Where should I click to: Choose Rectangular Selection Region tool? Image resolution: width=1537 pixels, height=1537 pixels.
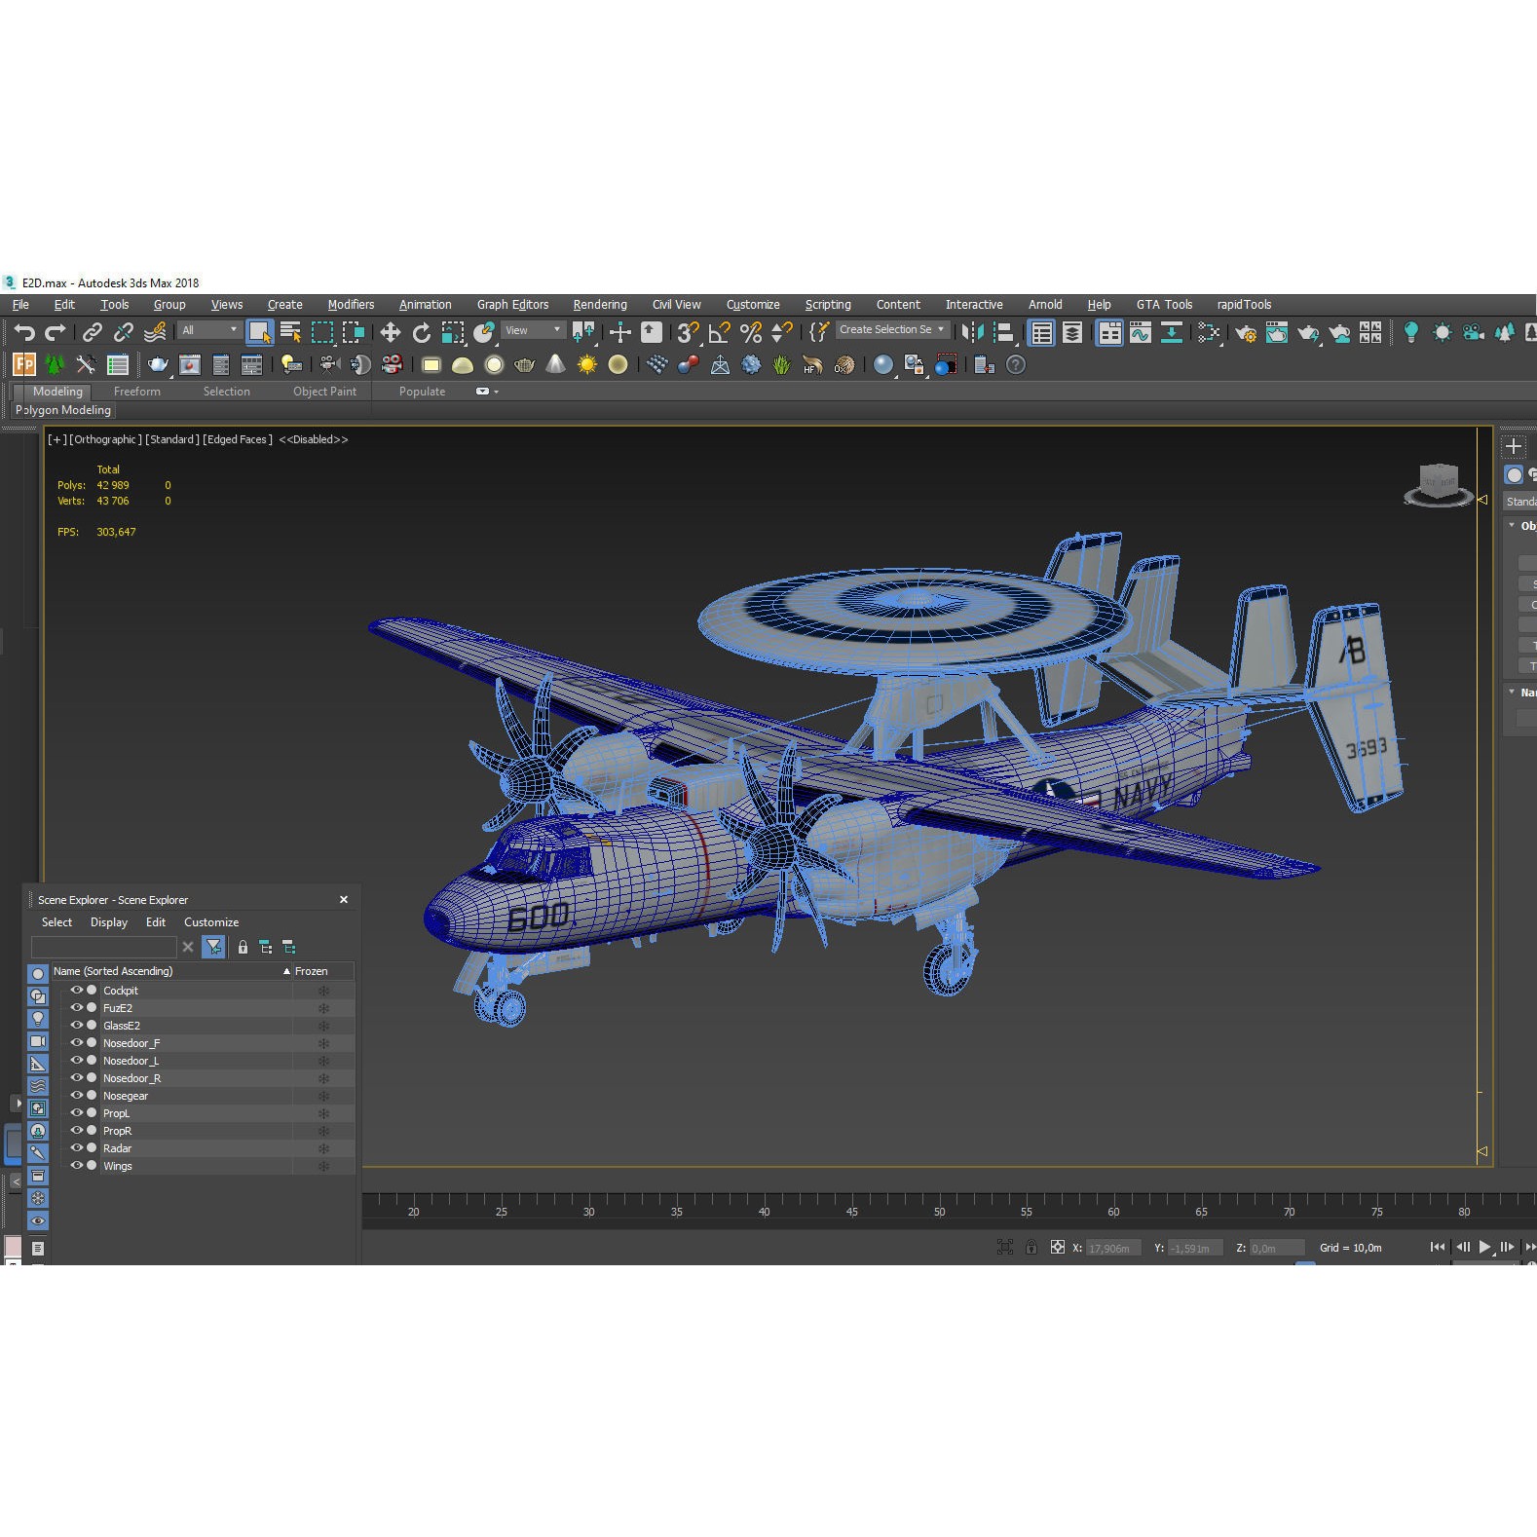point(321,333)
